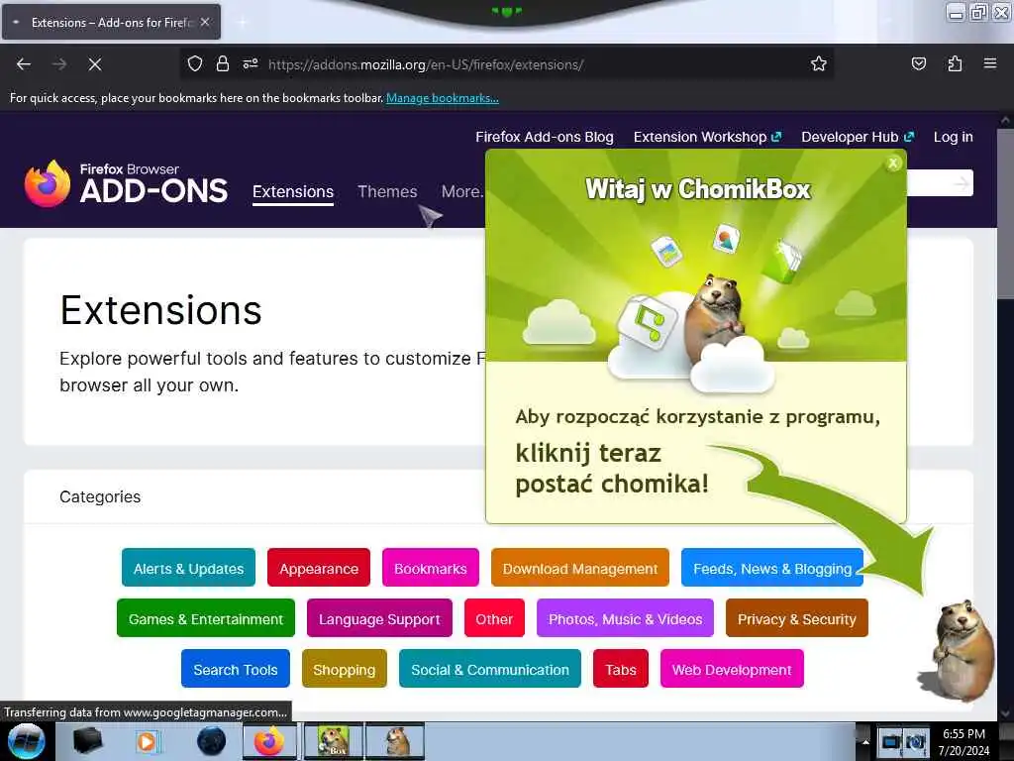
Task: Open the site permissions icon in address bar
Action: click(251, 63)
